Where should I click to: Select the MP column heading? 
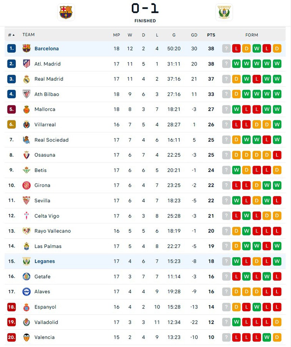click(x=116, y=34)
